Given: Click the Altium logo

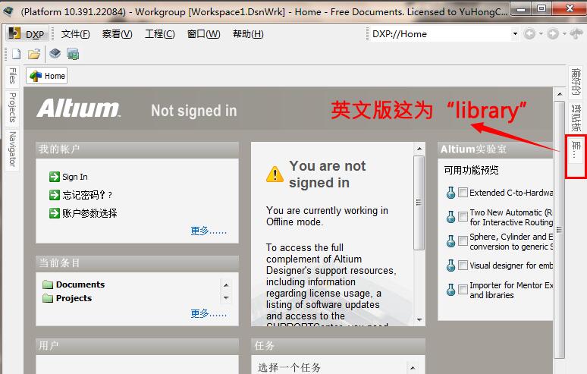Looking at the screenshot, I should tap(79, 108).
